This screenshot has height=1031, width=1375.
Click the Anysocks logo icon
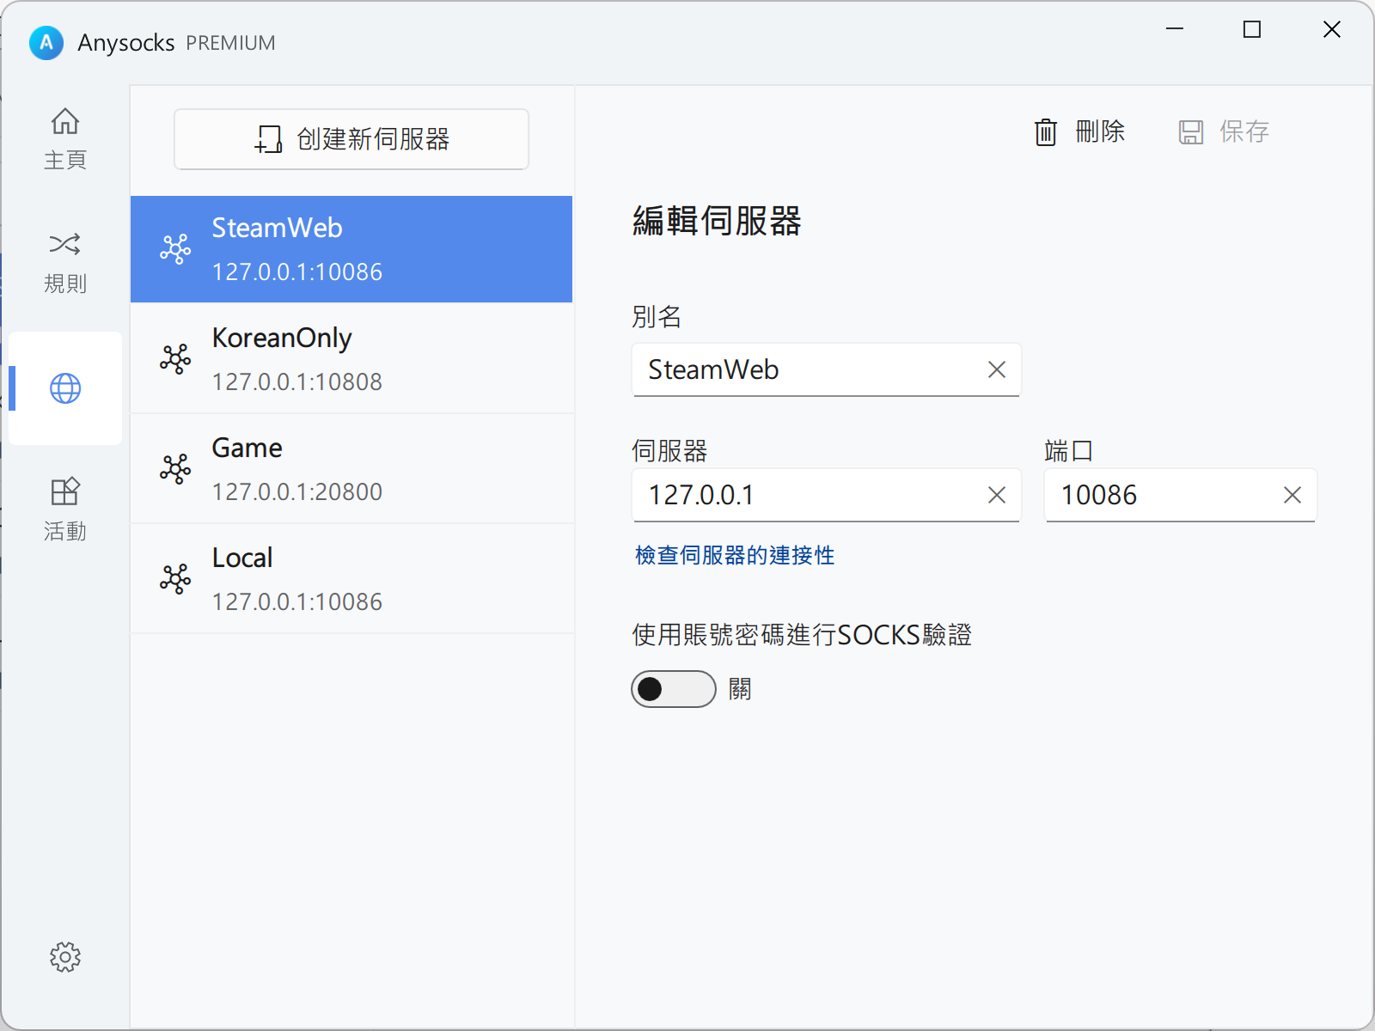coord(46,42)
